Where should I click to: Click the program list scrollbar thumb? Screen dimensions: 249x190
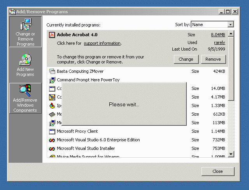tap(231, 68)
